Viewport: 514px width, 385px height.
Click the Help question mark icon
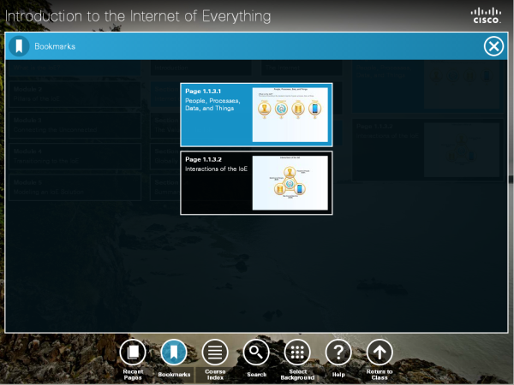tap(338, 352)
